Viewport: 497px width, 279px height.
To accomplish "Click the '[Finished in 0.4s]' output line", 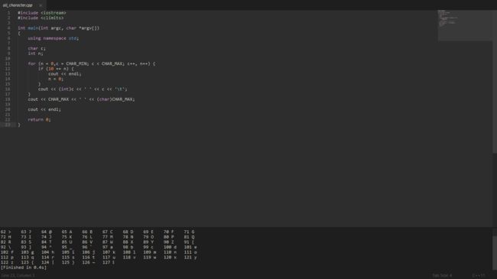I will tap(24, 268).
